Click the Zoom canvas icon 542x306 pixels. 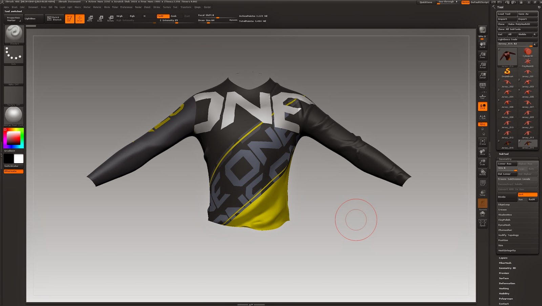(482, 55)
